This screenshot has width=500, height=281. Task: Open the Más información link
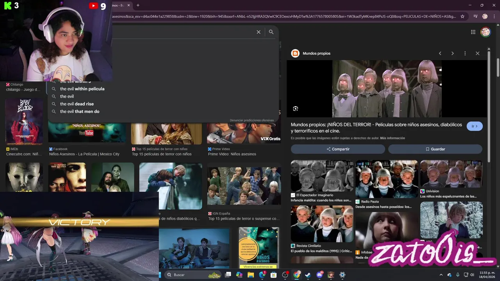392,138
